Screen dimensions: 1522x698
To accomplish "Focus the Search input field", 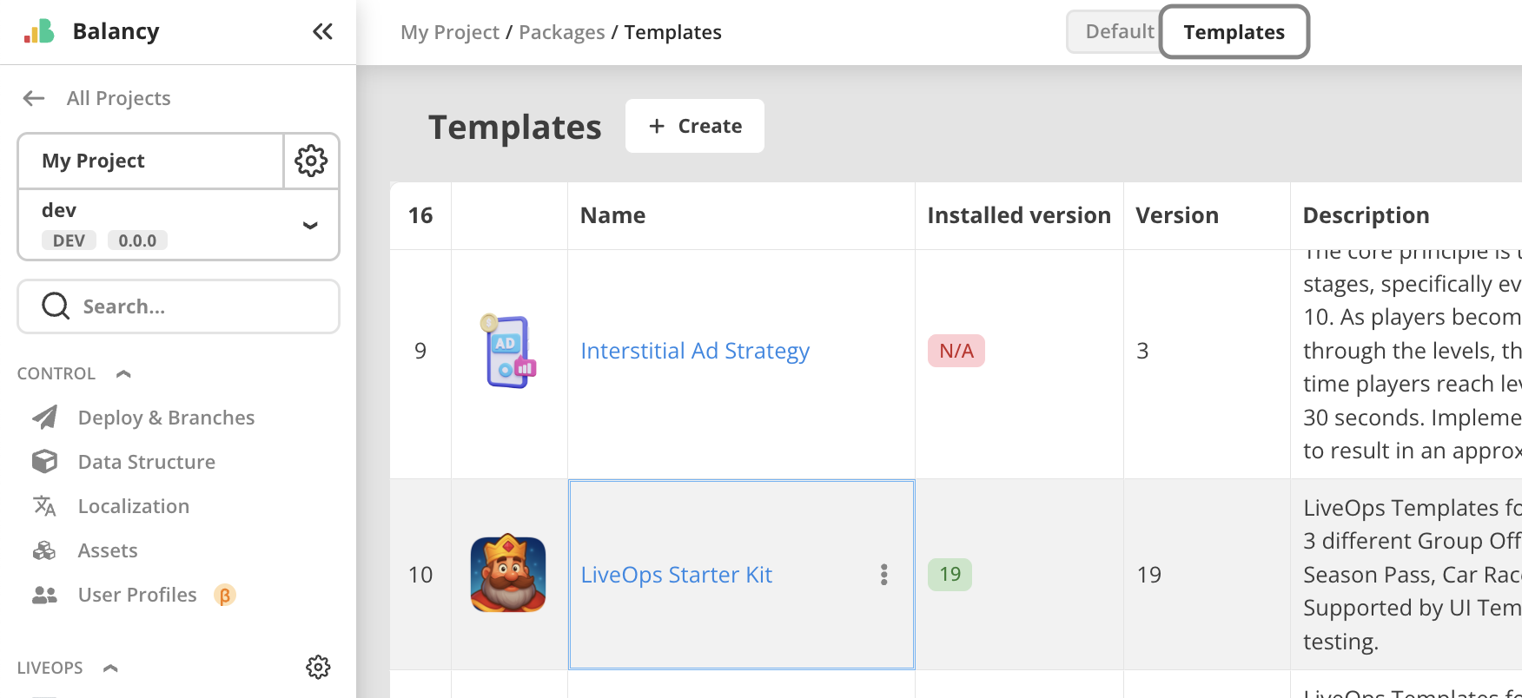I will coord(178,306).
